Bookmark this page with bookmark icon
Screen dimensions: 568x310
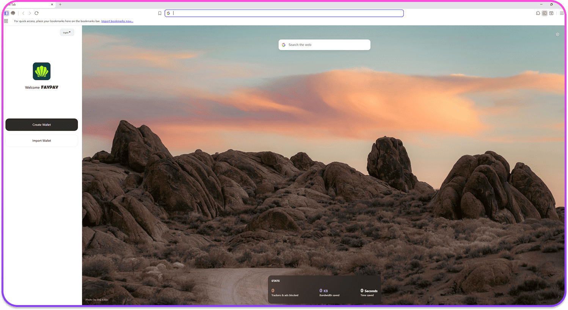[160, 13]
